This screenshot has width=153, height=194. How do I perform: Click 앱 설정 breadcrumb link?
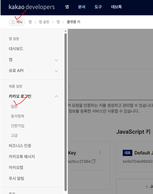point(44,22)
